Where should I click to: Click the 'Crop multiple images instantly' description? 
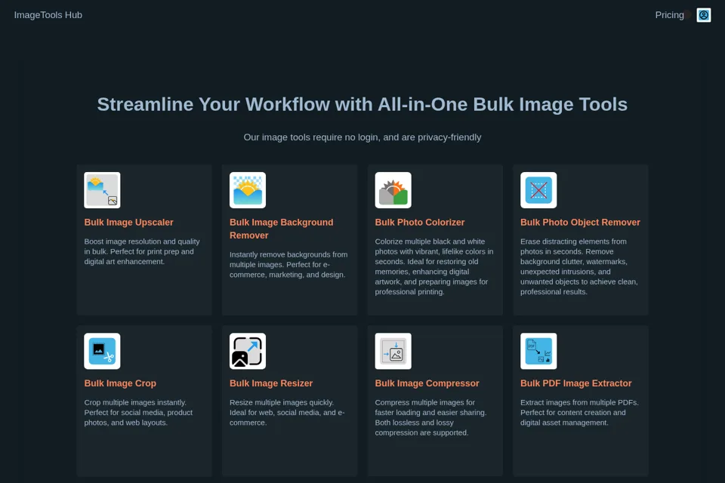(138, 412)
